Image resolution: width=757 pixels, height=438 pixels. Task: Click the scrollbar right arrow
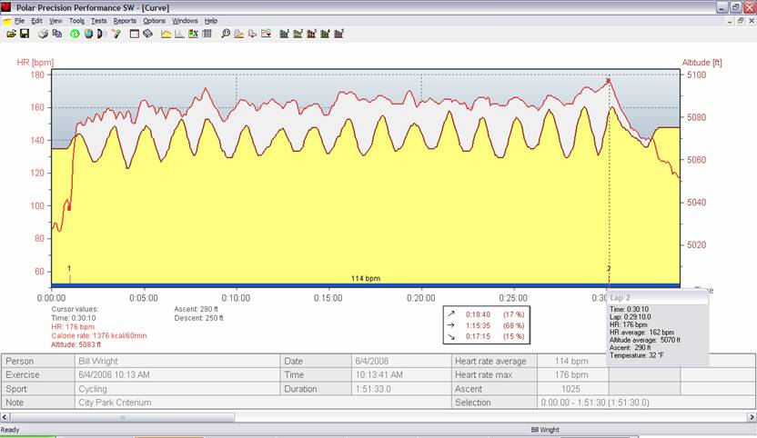click(x=752, y=417)
